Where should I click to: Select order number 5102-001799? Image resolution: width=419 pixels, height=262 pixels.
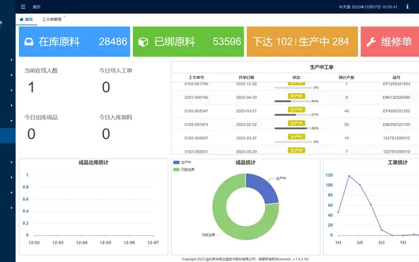(x=196, y=84)
